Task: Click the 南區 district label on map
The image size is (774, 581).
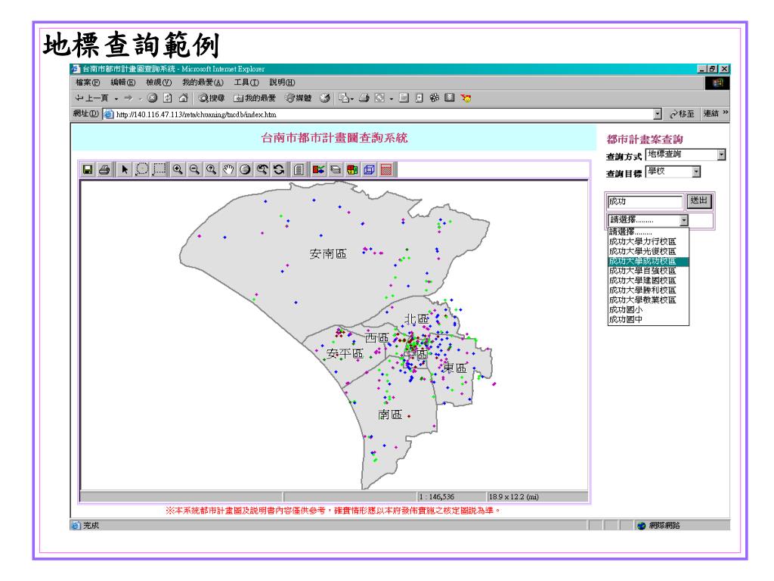Action: pos(390,415)
